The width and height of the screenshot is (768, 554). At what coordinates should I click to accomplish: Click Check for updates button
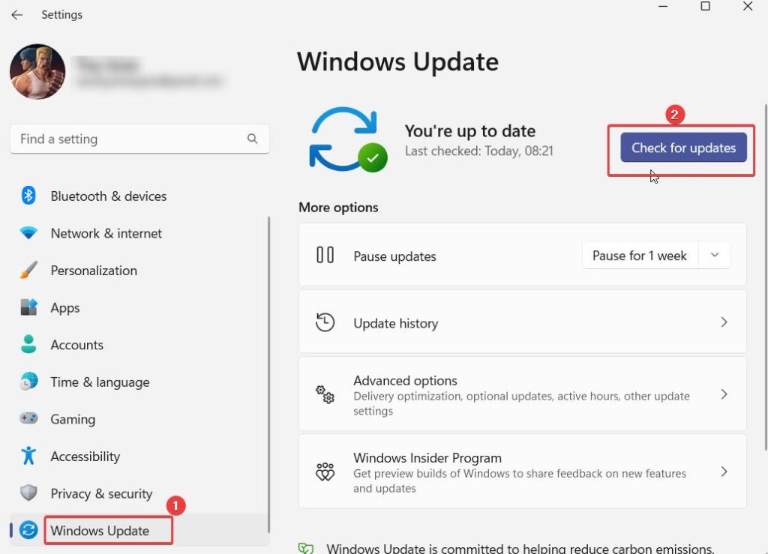pyautogui.click(x=683, y=148)
